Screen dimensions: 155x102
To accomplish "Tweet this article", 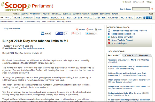I will point(90,33).
